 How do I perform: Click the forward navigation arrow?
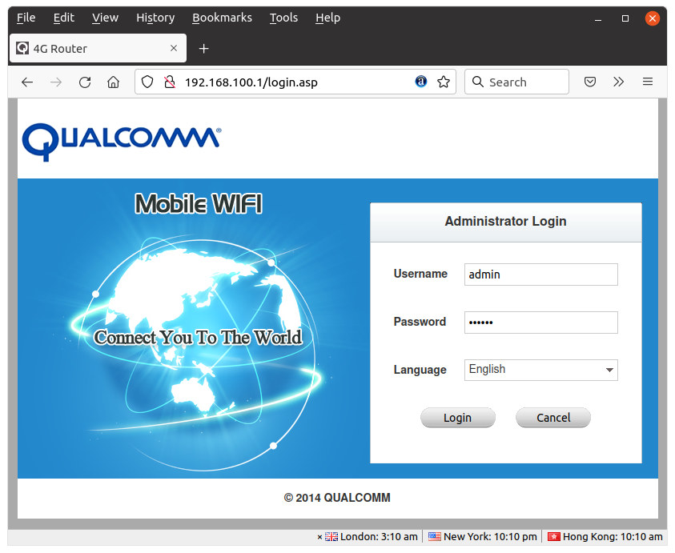coord(56,82)
